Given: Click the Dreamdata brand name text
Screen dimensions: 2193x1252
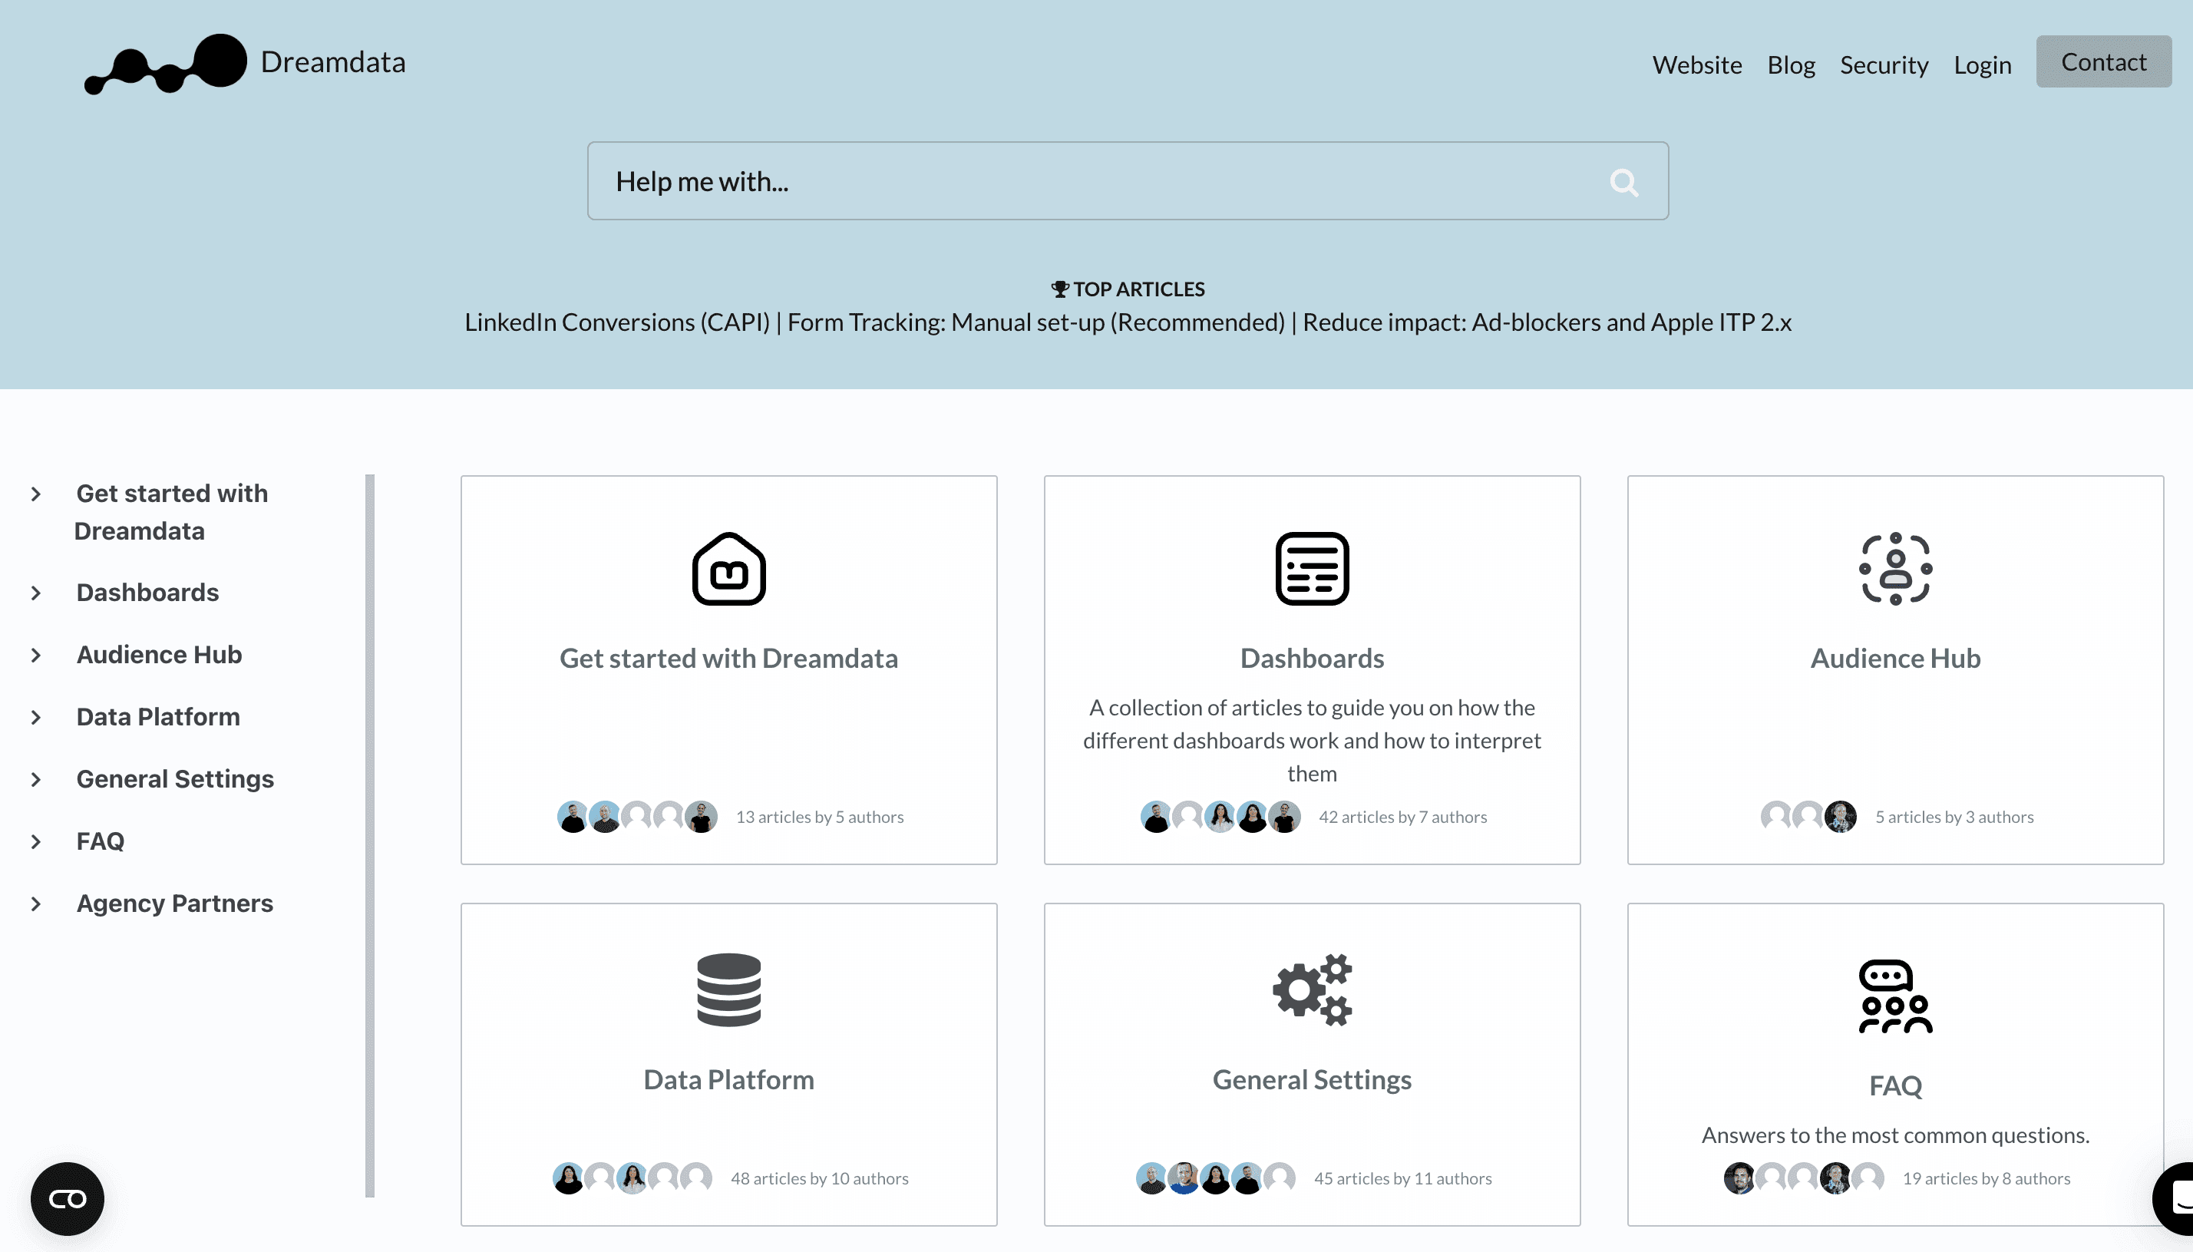Looking at the screenshot, I should (332, 62).
